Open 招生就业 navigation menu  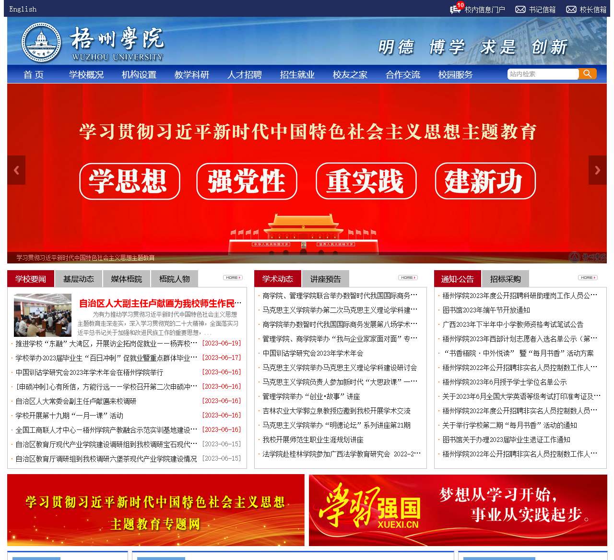[297, 74]
